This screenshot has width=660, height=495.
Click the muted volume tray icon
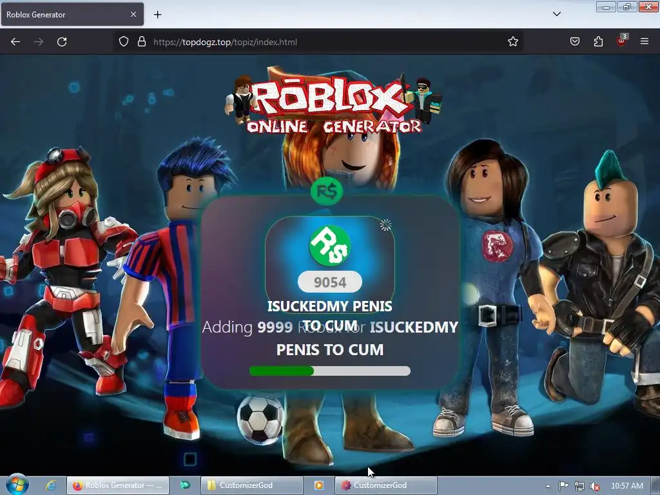tap(595, 486)
